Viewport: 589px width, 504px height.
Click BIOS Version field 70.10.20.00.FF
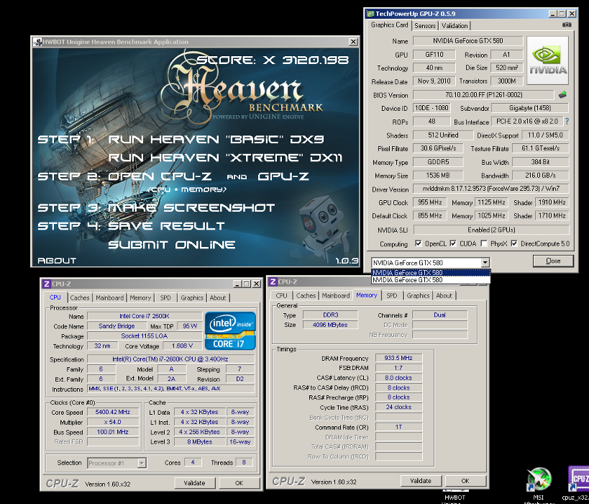(x=483, y=95)
